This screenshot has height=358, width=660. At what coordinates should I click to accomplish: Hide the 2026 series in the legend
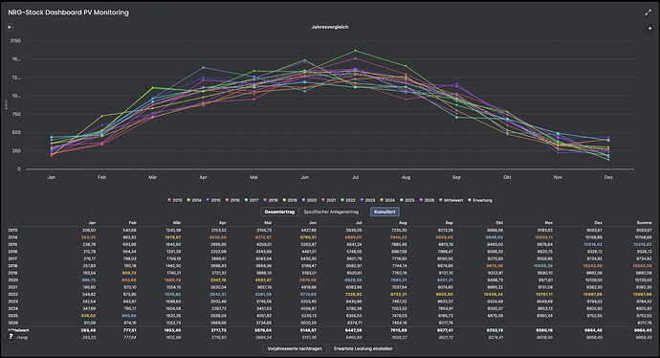click(x=427, y=200)
